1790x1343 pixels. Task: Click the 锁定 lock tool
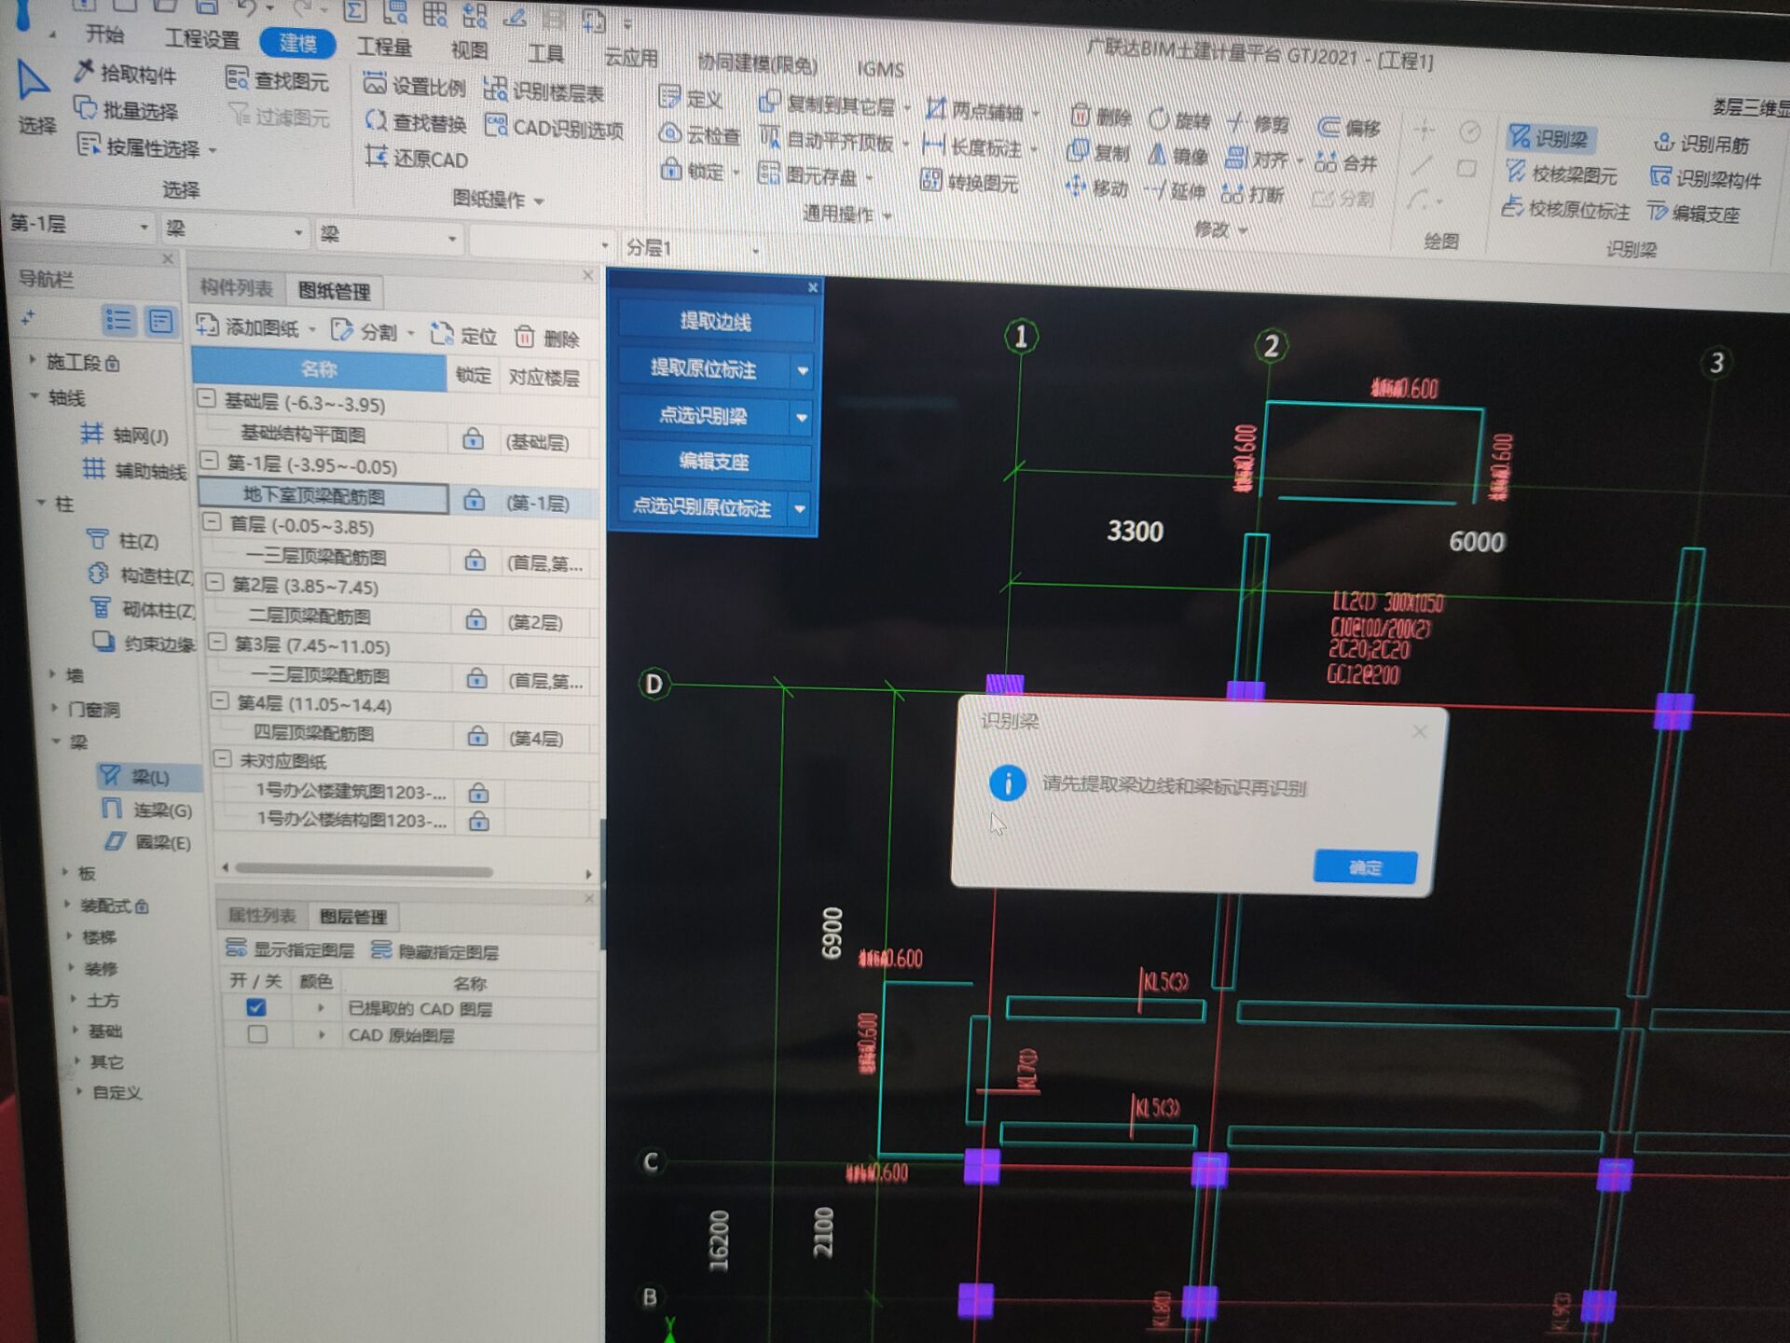pos(694,171)
